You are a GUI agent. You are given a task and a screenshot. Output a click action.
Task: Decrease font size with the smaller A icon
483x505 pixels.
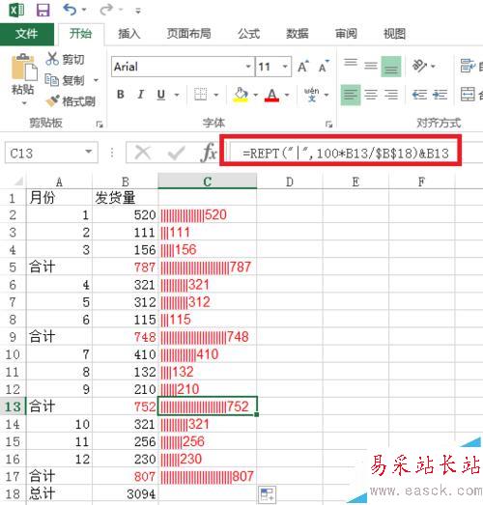point(324,67)
